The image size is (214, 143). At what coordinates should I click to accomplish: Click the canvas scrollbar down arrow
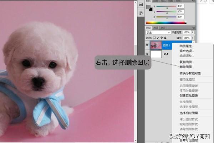tap(136, 140)
